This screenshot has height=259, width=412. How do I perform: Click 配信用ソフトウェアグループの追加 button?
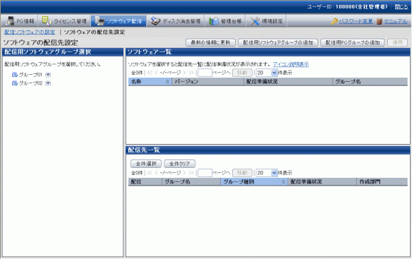point(278,42)
